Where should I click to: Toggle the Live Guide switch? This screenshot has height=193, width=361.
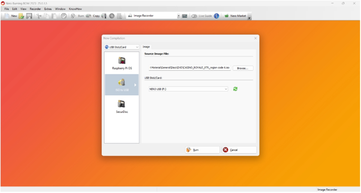click(194, 16)
